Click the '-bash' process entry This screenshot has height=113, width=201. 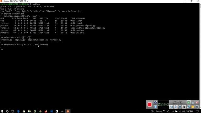coord(79,23)
